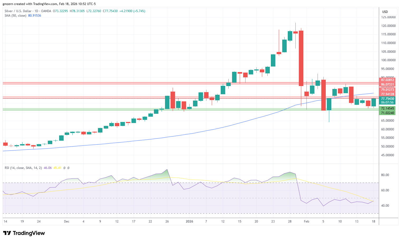Click the high price H78.31305
401x241 pixels.
click(77, 11)
